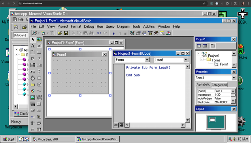Toggle Folders in the Project panel

point(213,46)
